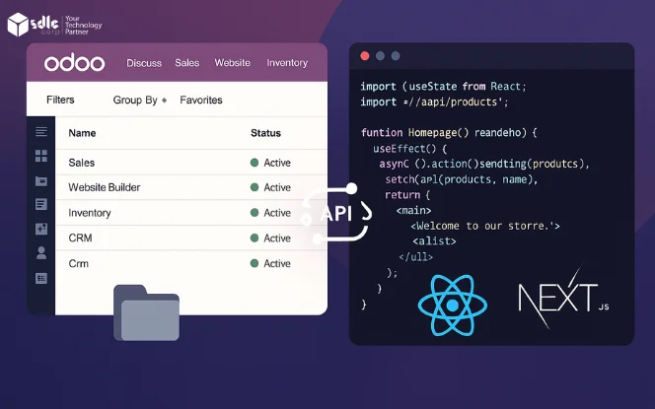
Task: Click the API connector icon
Action: [x=336, y=213]
